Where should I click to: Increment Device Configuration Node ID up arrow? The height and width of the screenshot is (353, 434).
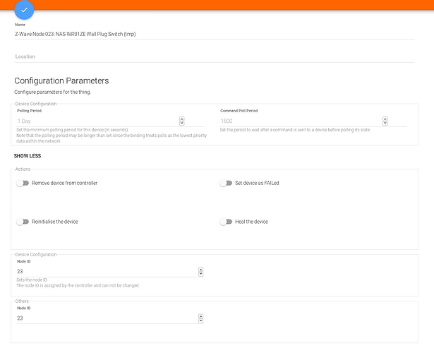click(x=200, y=269)
